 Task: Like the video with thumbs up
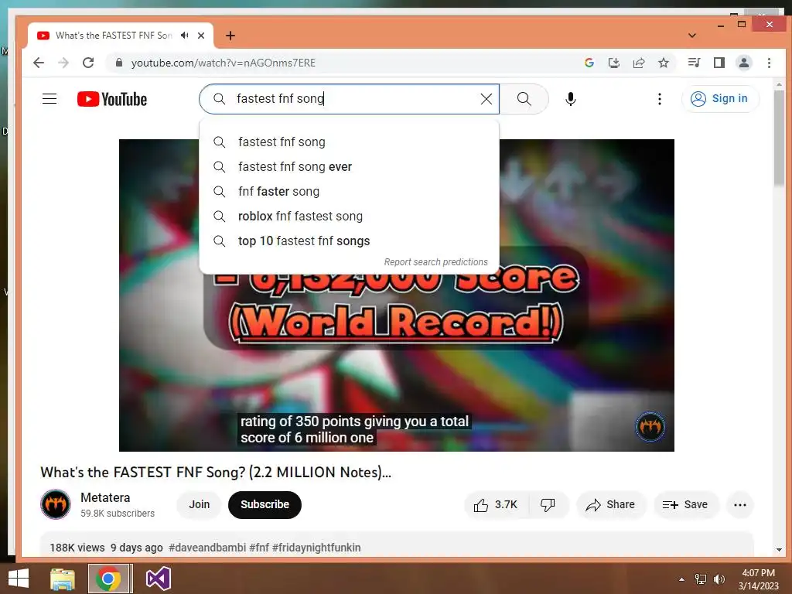tap(496, 504)
